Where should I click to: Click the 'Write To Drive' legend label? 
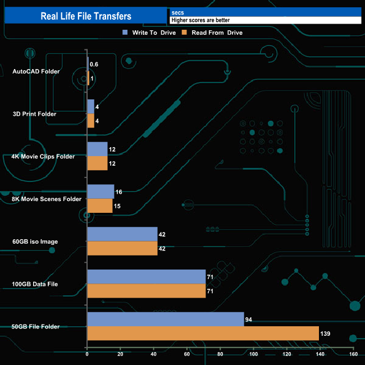[154, 33]
